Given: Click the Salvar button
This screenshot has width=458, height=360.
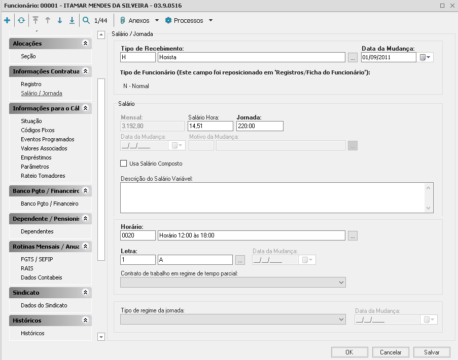Looking at the screenshot, I should tap(432, 352).
